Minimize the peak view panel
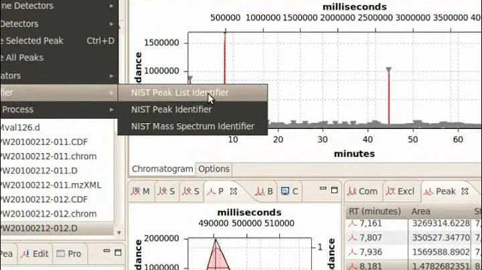 323,189
